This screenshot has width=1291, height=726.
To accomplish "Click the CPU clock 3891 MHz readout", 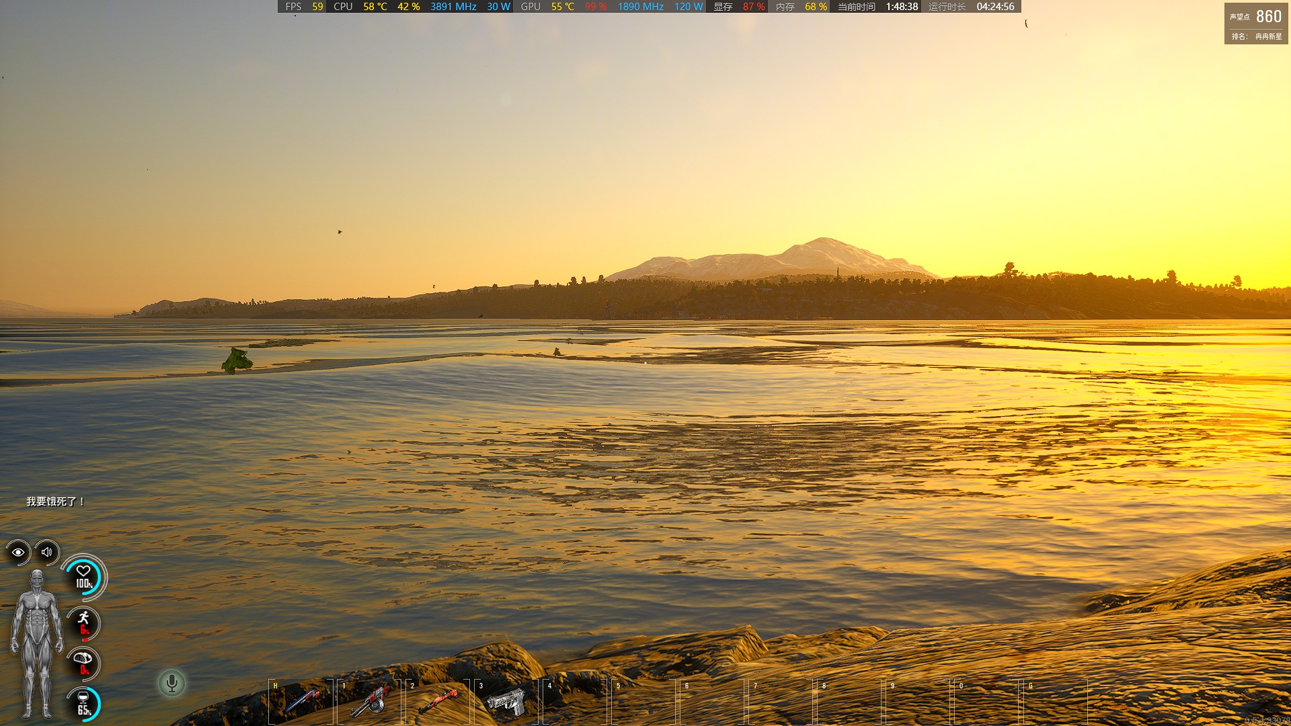I will (x=453, y=7).
